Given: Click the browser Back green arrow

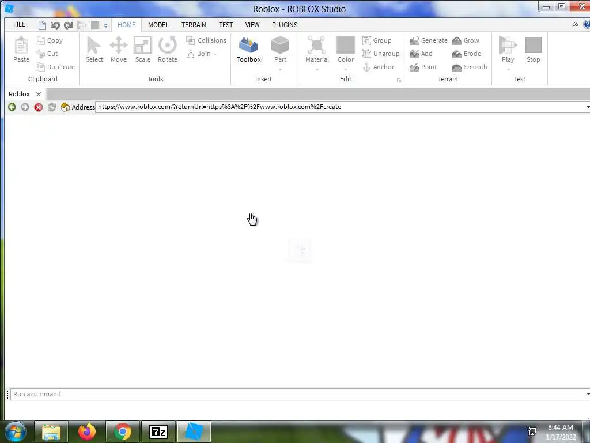Looking at the screenshot, I should pyautogui.click(x=12, y=107).
